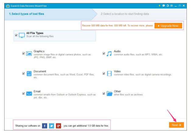Click the yellow upgrade arrow in title bar
Screen dimensions: 192x133
point(159,6)
